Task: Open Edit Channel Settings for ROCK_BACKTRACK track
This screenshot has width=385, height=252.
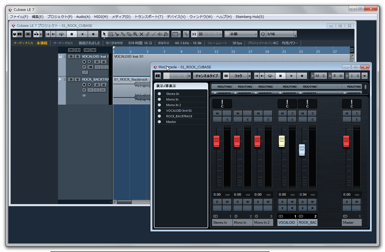Action: point(84,90)
